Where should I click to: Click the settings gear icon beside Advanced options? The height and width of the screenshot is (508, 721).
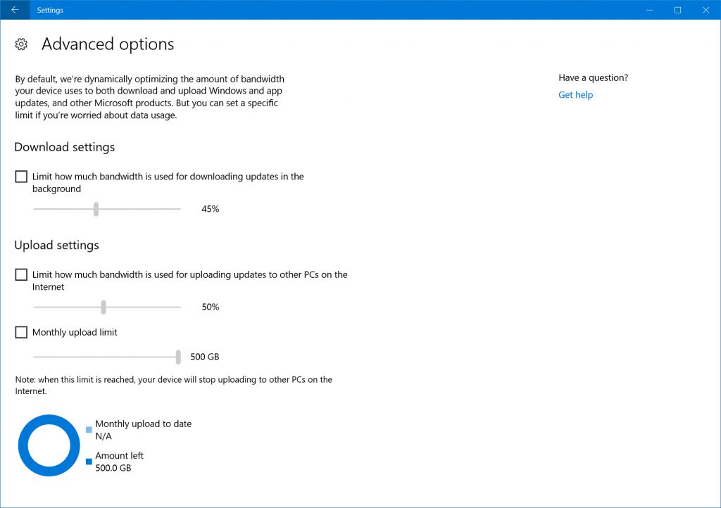pos(21,44)
